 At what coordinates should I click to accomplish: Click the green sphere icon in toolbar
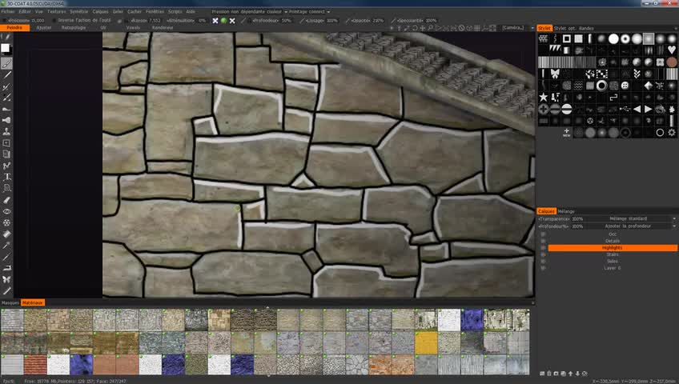coord(224,20)
